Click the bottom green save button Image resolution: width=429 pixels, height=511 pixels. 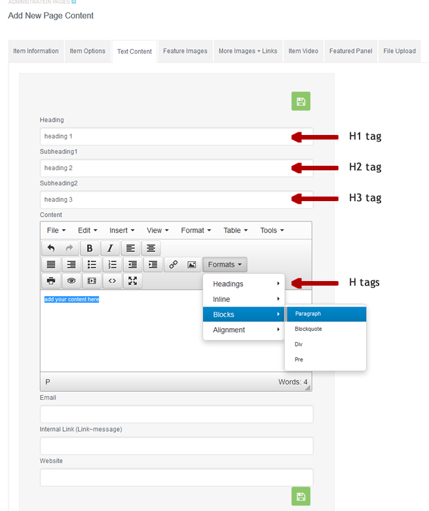(x=301, y=496)
